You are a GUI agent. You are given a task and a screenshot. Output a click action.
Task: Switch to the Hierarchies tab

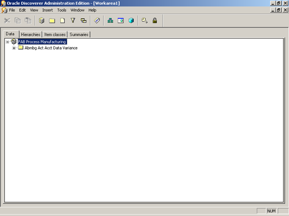coord(31,34)
